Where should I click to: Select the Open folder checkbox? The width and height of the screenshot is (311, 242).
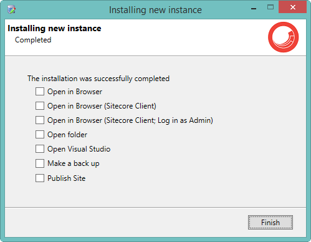pyautogui.click(x=40, y=135)
